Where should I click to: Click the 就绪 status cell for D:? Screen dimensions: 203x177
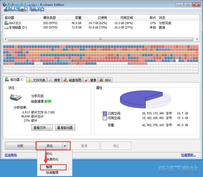point(162,27)
